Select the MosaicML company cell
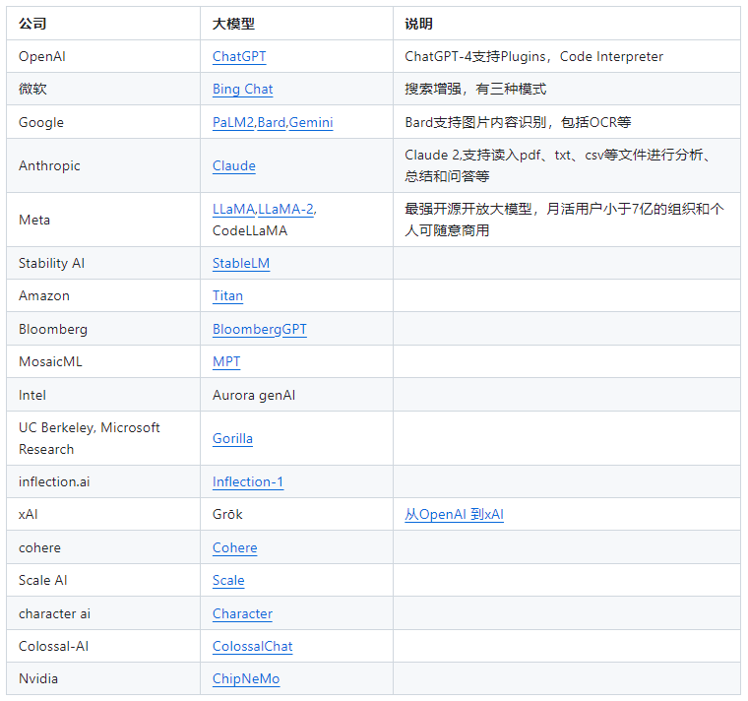 [103, 361]
